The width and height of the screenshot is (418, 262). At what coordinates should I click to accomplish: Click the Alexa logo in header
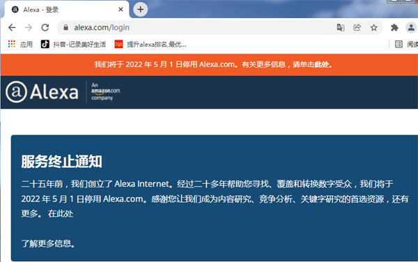click(42, 92)
